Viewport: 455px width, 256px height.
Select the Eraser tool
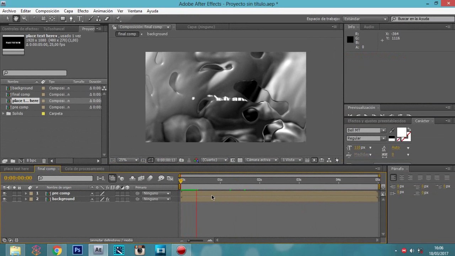(x=107, y=18)
